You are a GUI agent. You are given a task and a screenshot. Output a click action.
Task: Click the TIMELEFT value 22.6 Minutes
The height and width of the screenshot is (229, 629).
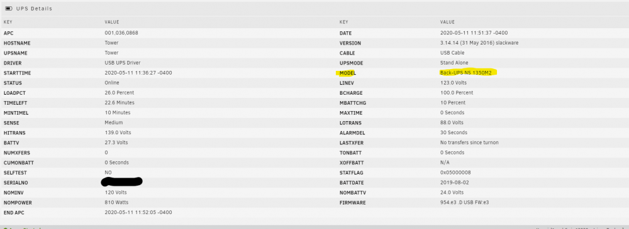pyautogui.click(x=120, y=103)
